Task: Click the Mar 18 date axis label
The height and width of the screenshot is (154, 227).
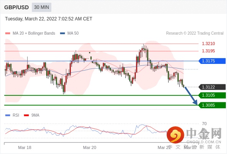Action: (x=25, y=147)
